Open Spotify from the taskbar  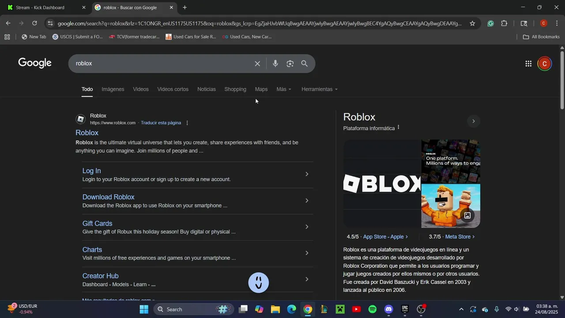point(373,309)
